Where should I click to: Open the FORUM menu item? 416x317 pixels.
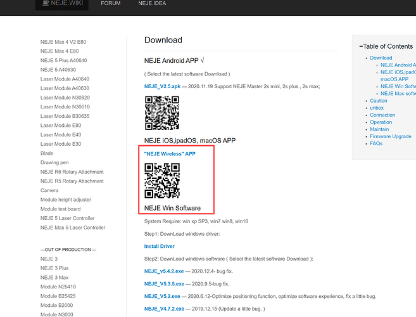111,4
